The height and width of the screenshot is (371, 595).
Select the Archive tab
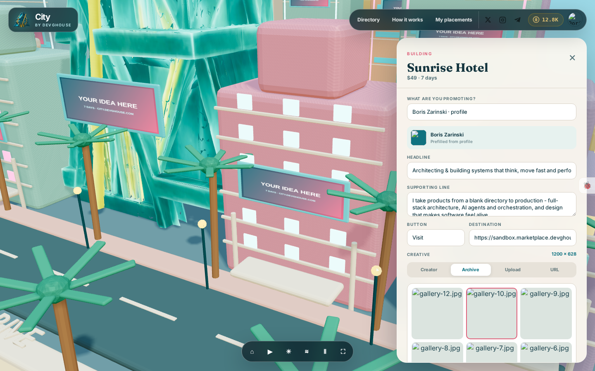[x=471, y=270]
